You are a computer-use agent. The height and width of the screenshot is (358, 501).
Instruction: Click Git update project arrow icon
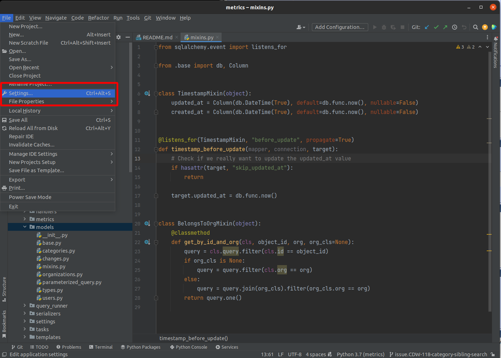point(427,27)
